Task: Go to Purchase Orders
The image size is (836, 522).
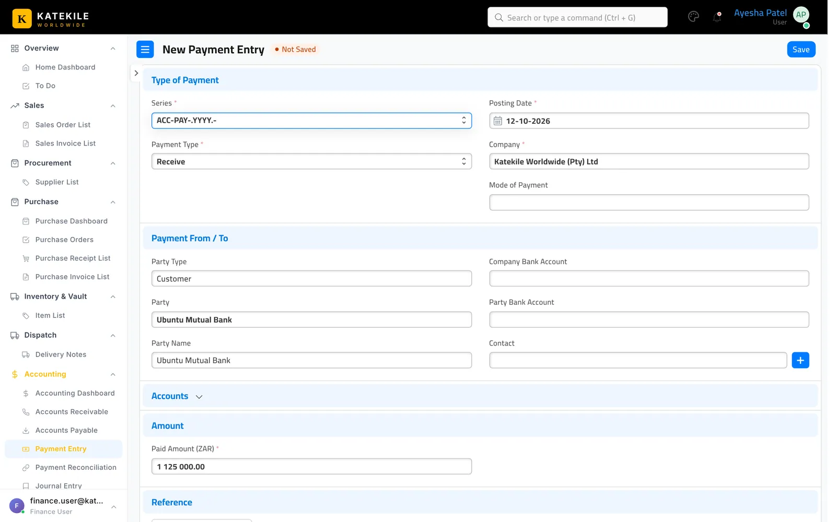Action: pos(64,240)
